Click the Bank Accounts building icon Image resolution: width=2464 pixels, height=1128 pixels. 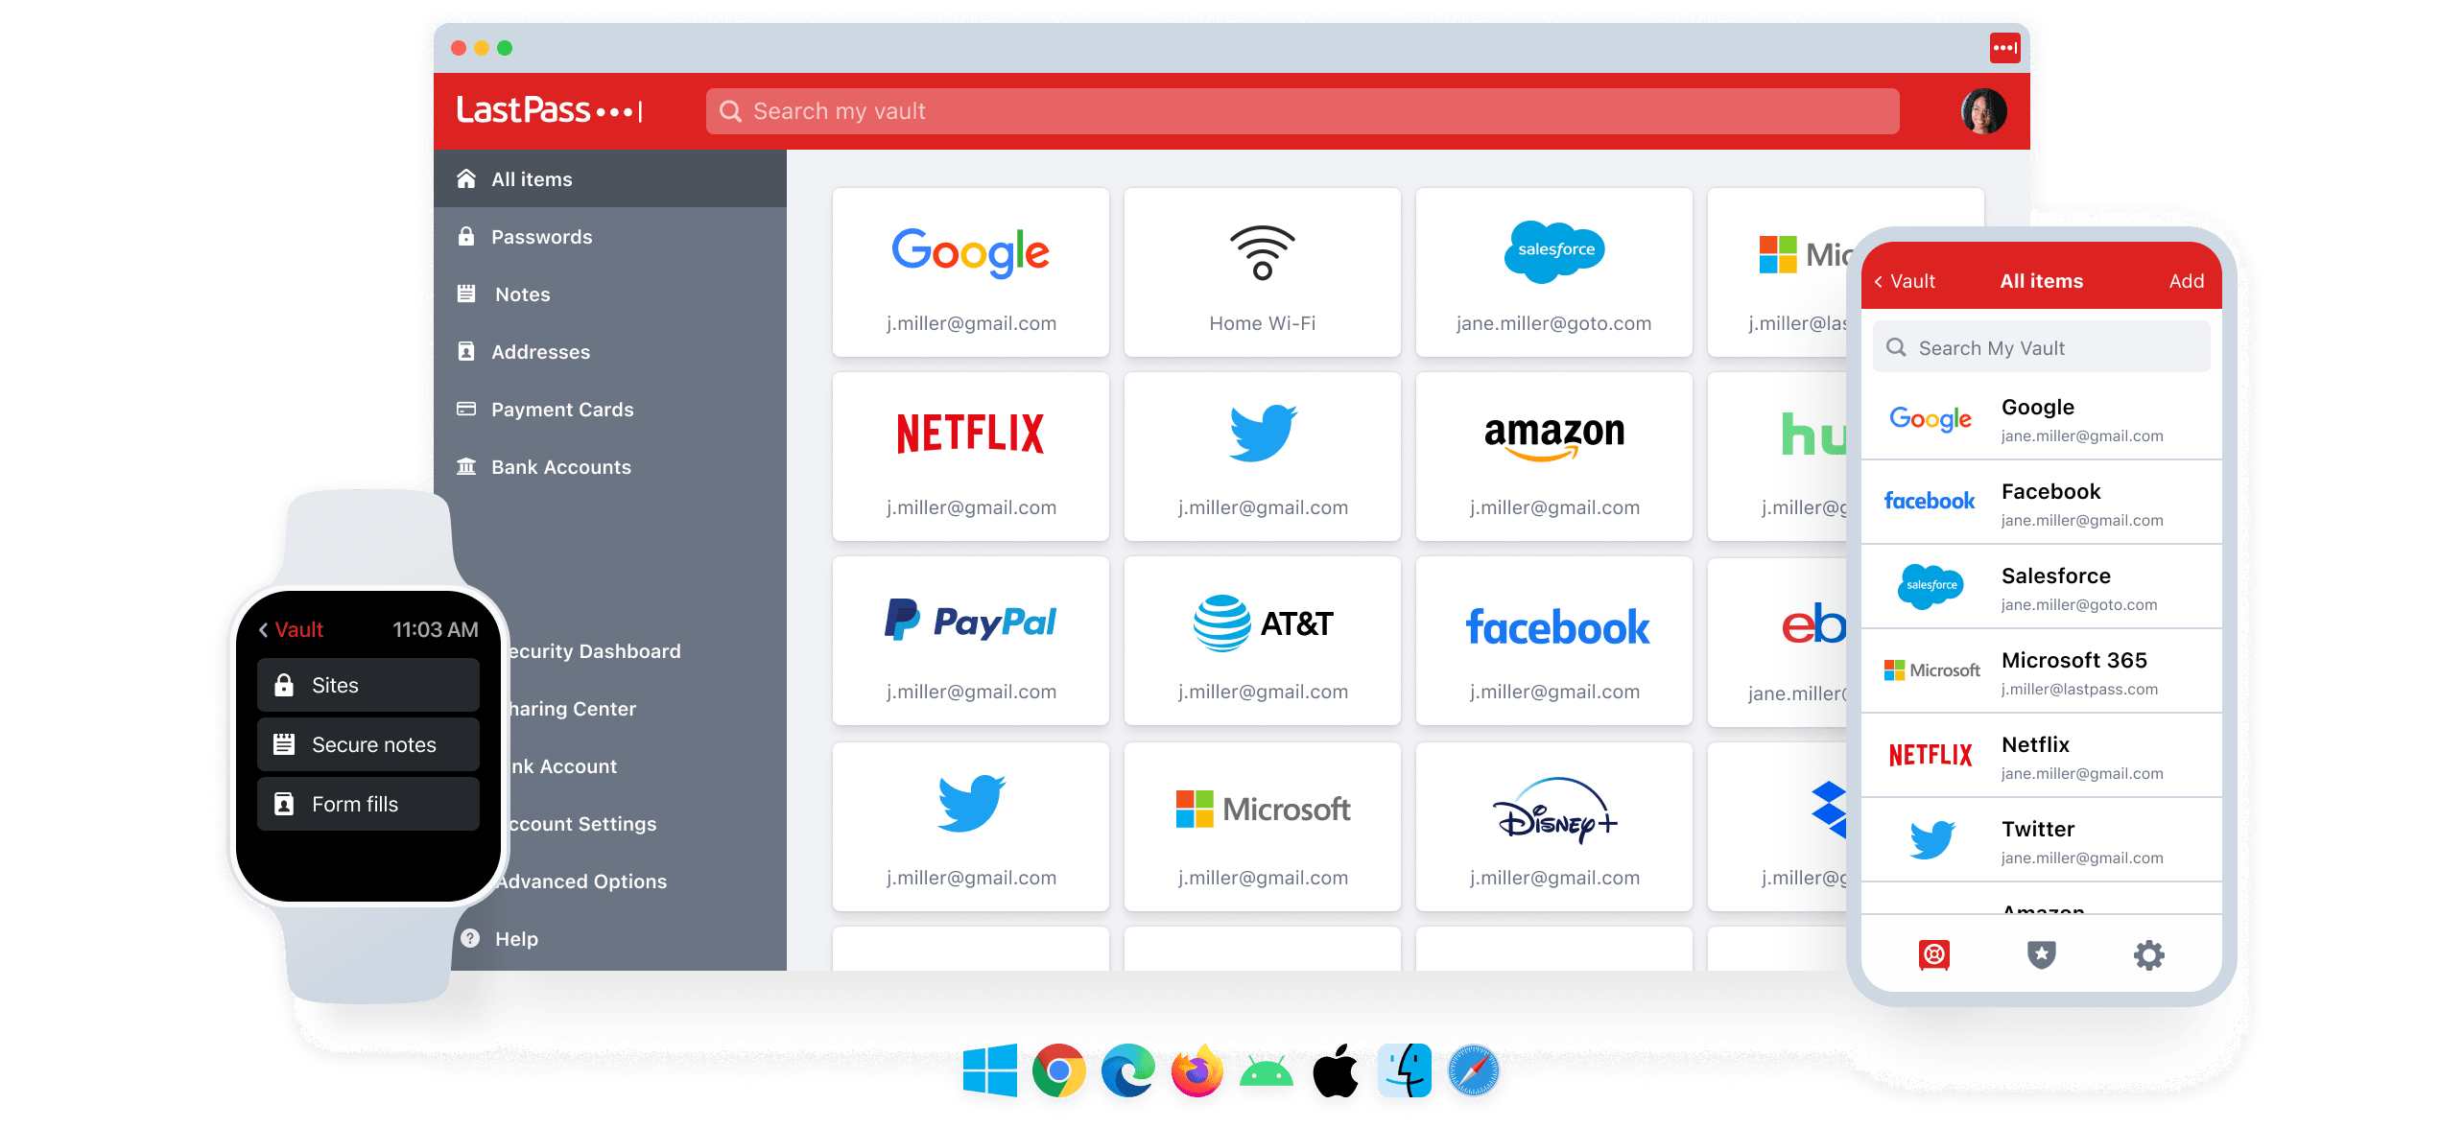[x=466, y=466]
